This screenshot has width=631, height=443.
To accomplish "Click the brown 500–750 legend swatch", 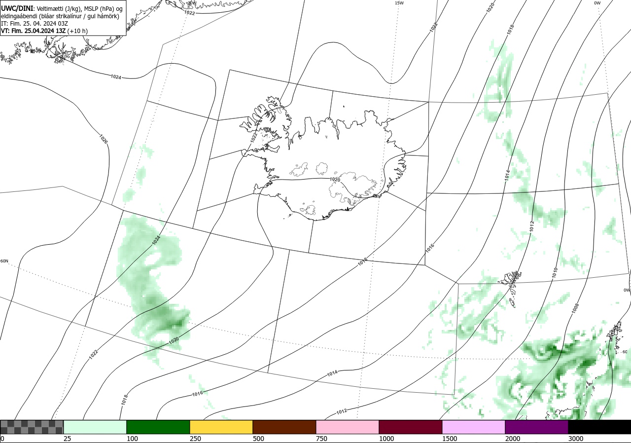I will coord(284,427).
